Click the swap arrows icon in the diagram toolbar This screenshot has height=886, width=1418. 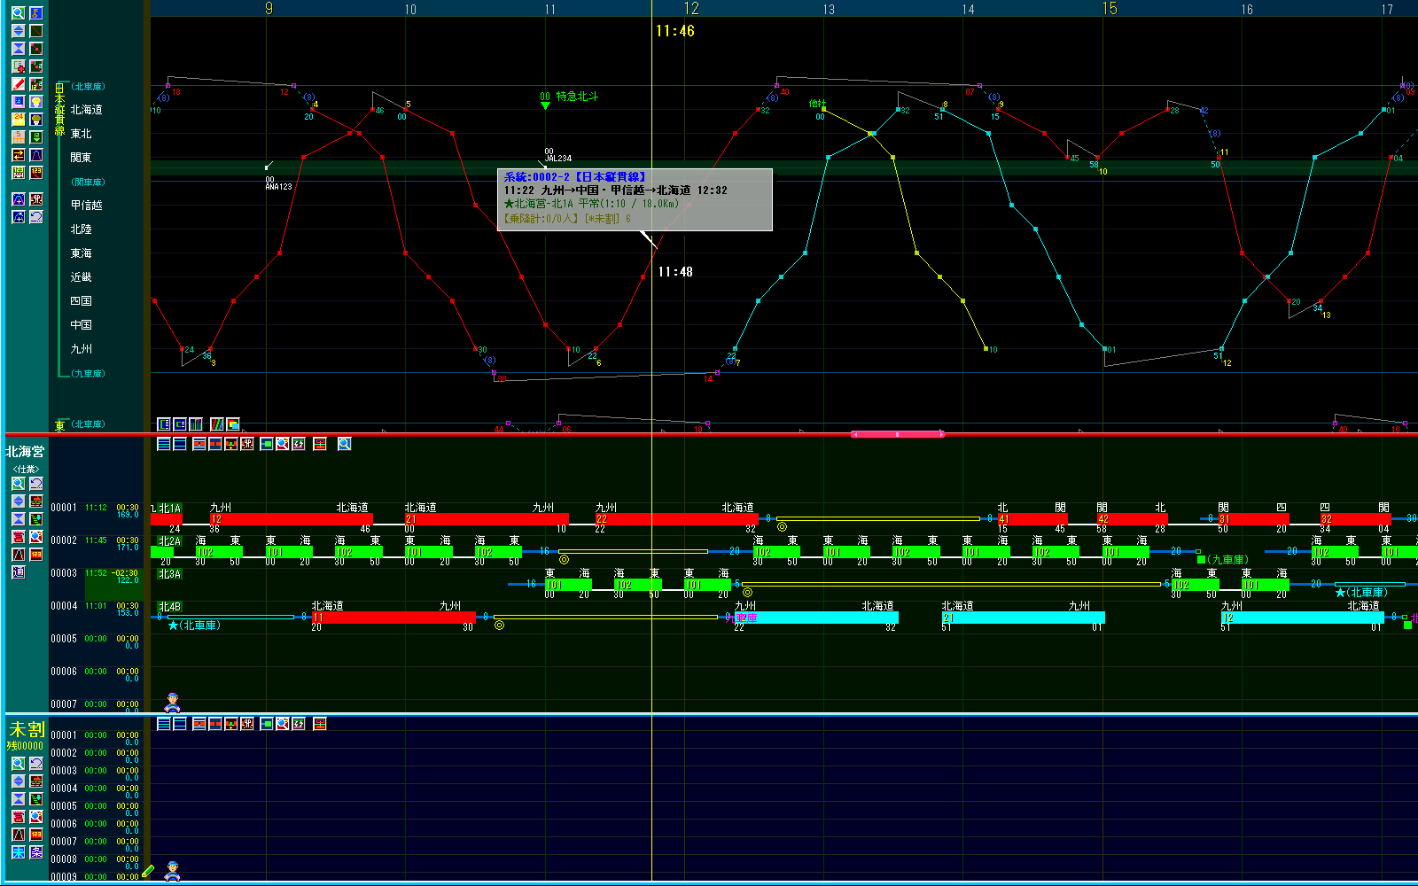(18, 155)
